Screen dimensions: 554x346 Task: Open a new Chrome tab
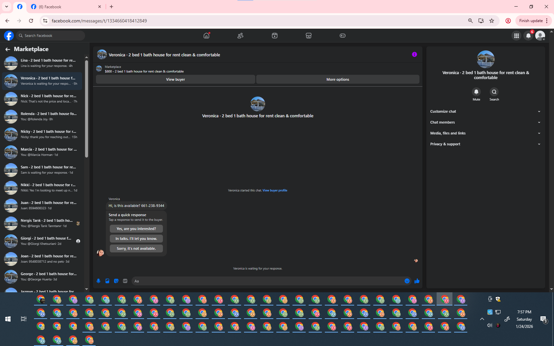pos(111,7)
